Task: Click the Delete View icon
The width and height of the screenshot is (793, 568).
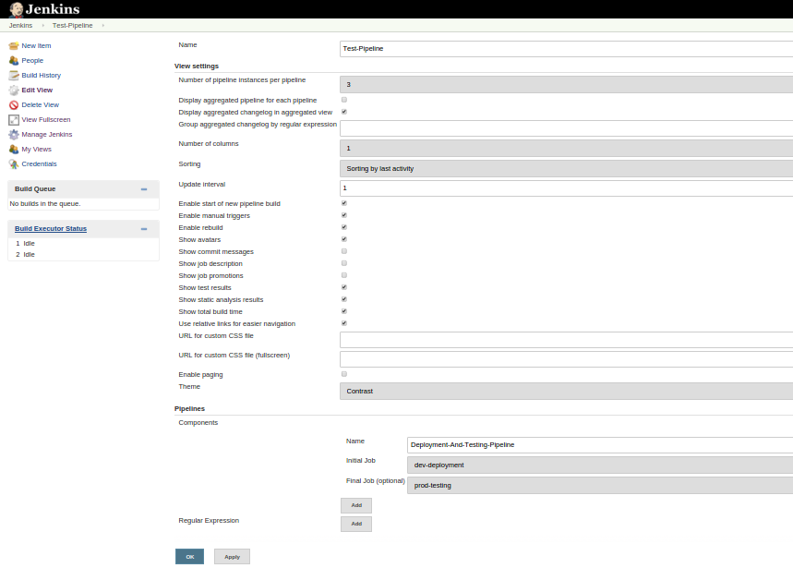Action: (x=14, y=105)
